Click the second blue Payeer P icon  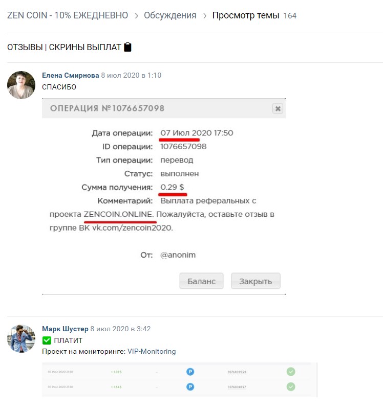coord(190,386)
